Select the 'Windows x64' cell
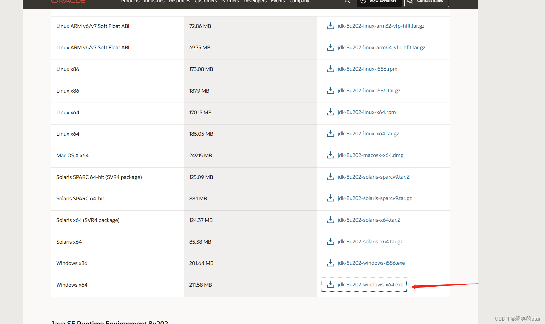The image size is (545, 324). pyautogui.click(x=118, y=286)
